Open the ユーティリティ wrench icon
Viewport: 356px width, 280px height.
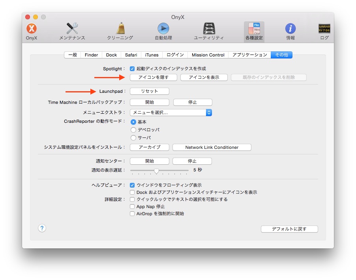pos(209,31)
